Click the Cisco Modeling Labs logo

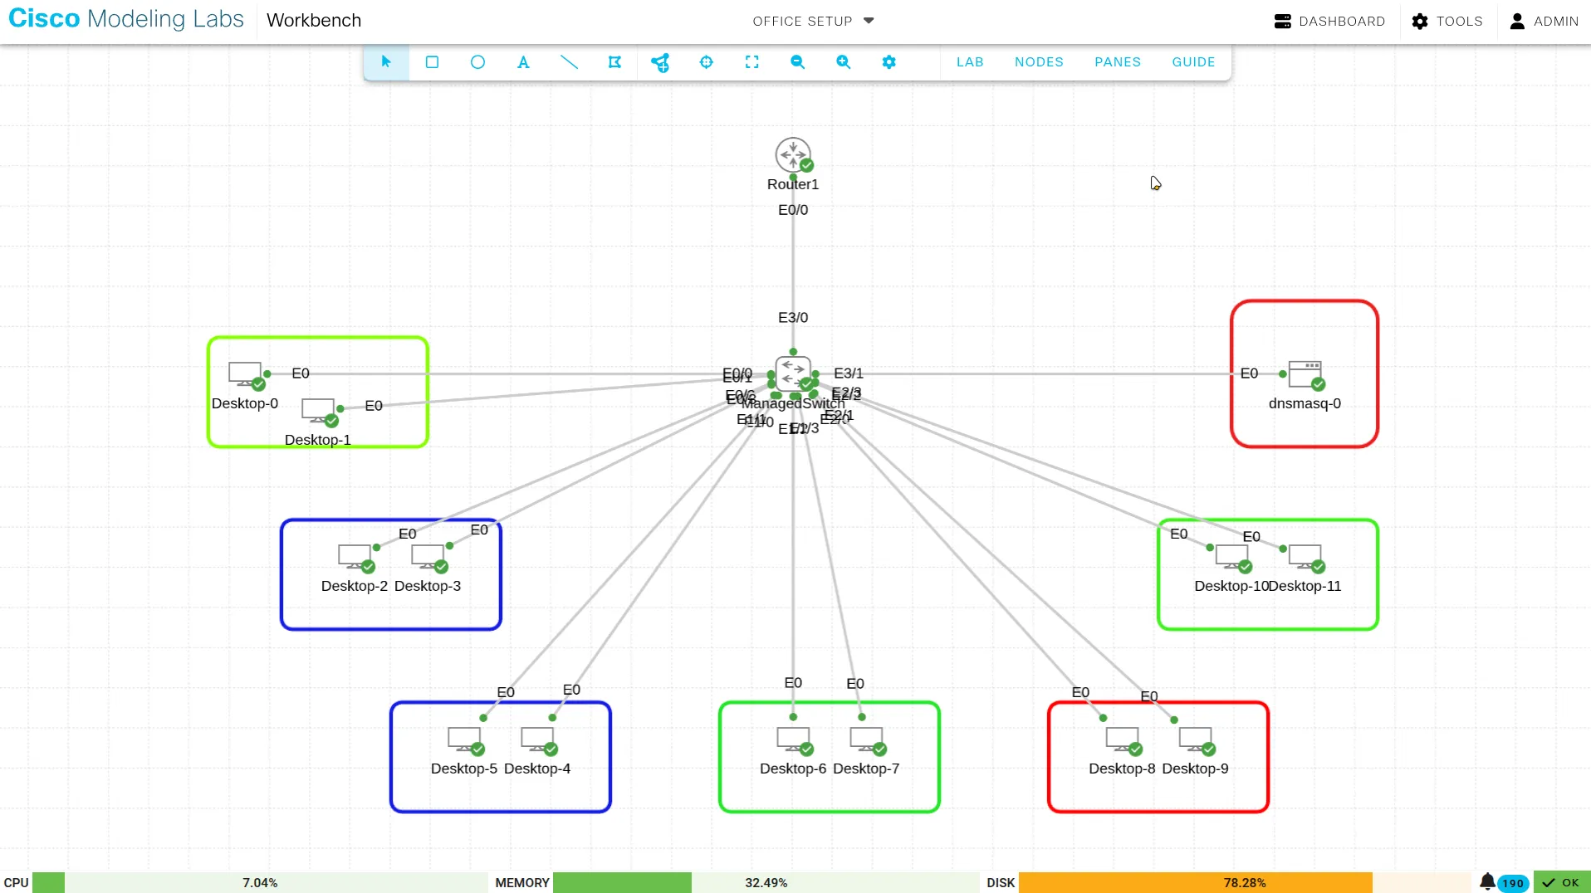[126, 19]
